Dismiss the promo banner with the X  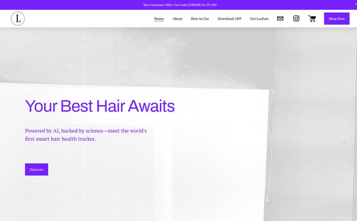click(356, 4)
